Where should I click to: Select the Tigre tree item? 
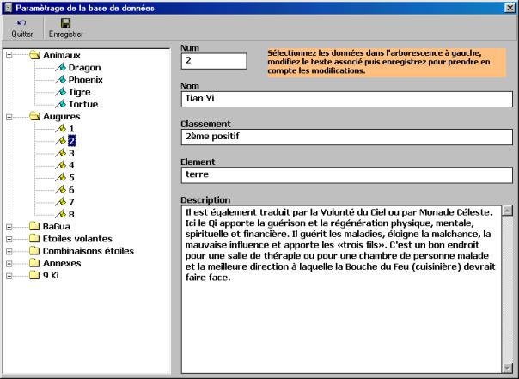tap(79, 92)
